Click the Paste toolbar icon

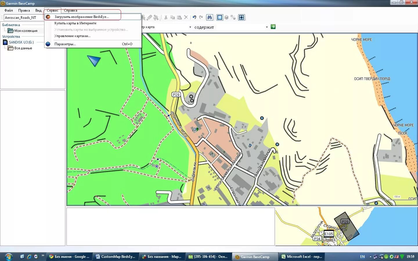pyautogui.click(x=179, y=17)
